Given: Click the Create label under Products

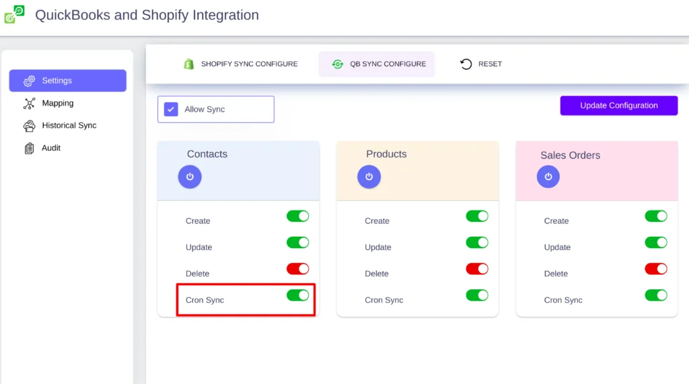Looking at the screenshot, I should (377, 221).
